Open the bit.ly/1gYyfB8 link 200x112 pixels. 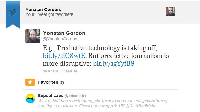[x=114, y=63]
